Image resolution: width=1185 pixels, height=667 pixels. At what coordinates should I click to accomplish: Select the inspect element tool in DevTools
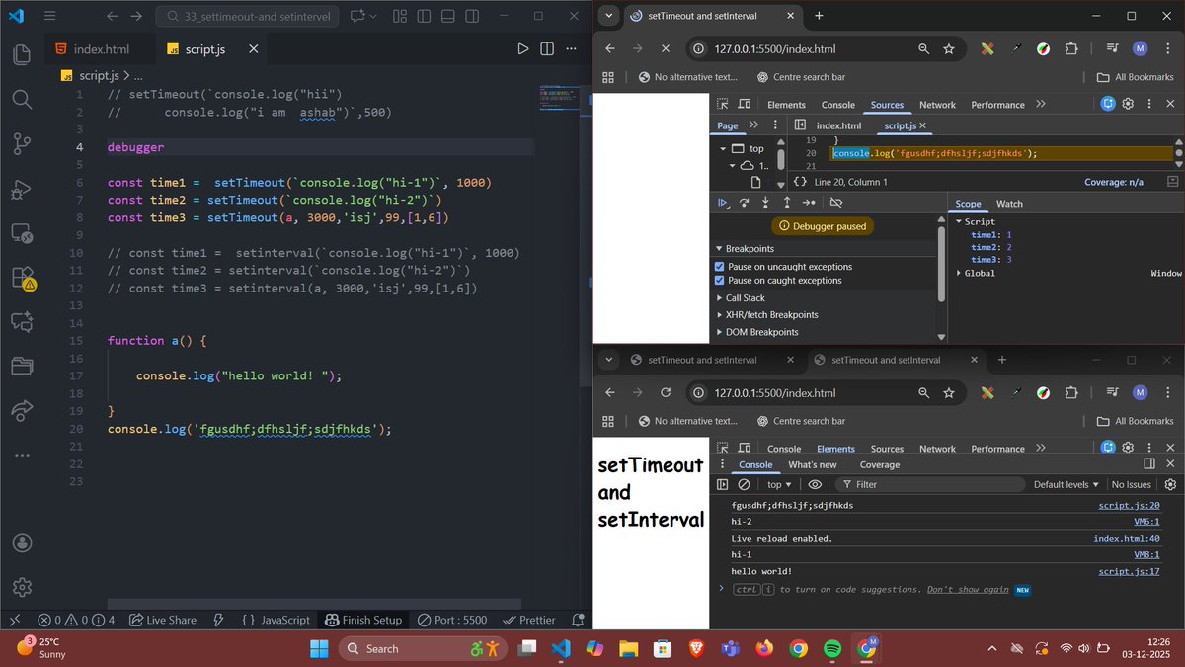(x=722, y=104)
